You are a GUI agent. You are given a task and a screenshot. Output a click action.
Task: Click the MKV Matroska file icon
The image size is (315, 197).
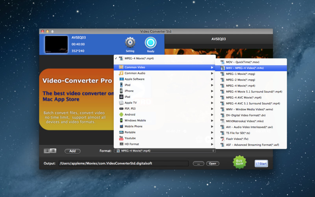222,121
